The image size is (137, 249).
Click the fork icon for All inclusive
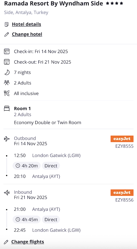coord(7,93)
